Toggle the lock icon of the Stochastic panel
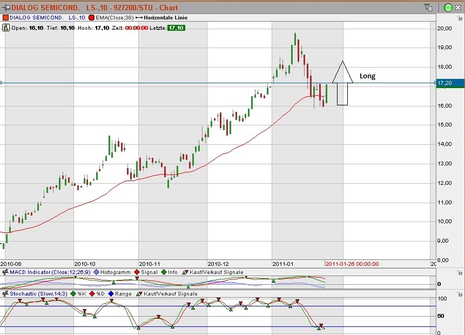The width and height of the screenshot is (465, 335). click(460, 294)
